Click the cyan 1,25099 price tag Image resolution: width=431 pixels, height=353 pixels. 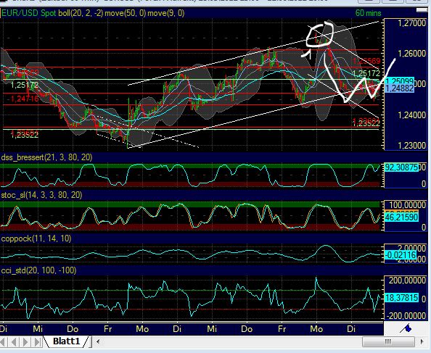399,81
